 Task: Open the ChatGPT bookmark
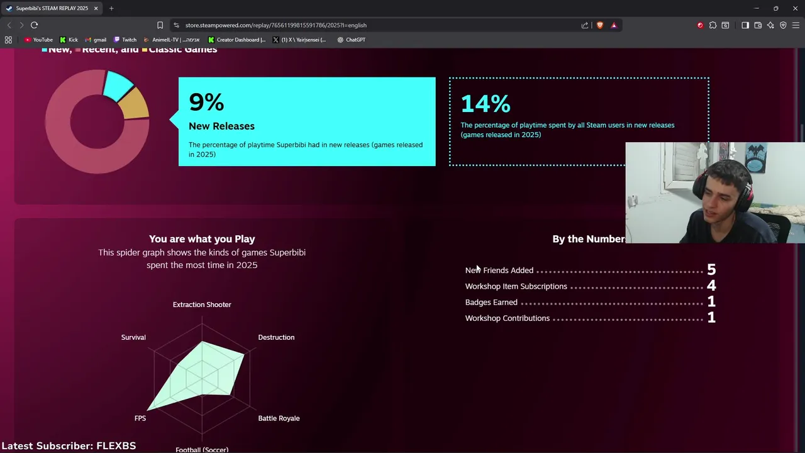click(x=352, y=40)
